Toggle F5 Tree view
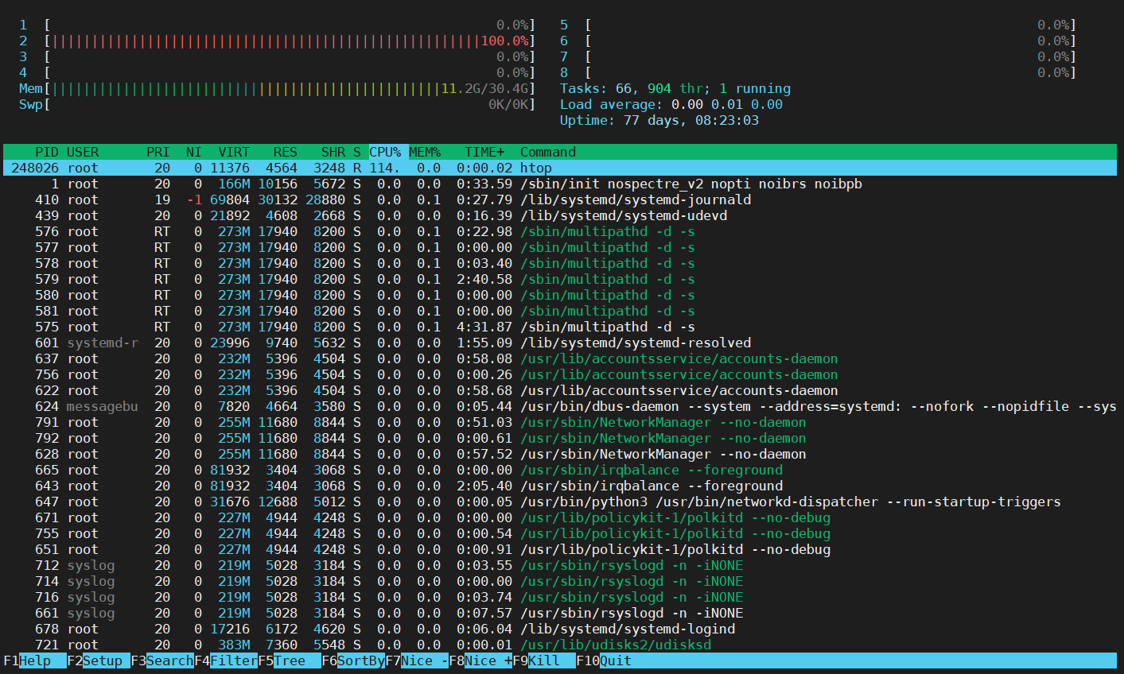The width and height of the screenshot is (1124, 674). click(x=289, y=660)
